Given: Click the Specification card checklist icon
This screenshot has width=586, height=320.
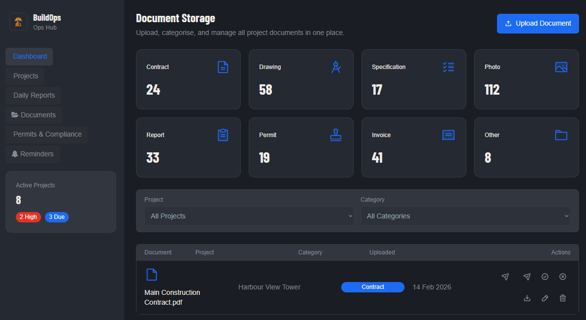Looking at the screenshot, I should pyautogui.click(x=449, y=67).
